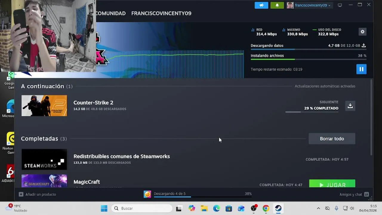This screenshot has height=215, width=382.
Task: Click Borrar todo button
Action: [x=332, y=139]
